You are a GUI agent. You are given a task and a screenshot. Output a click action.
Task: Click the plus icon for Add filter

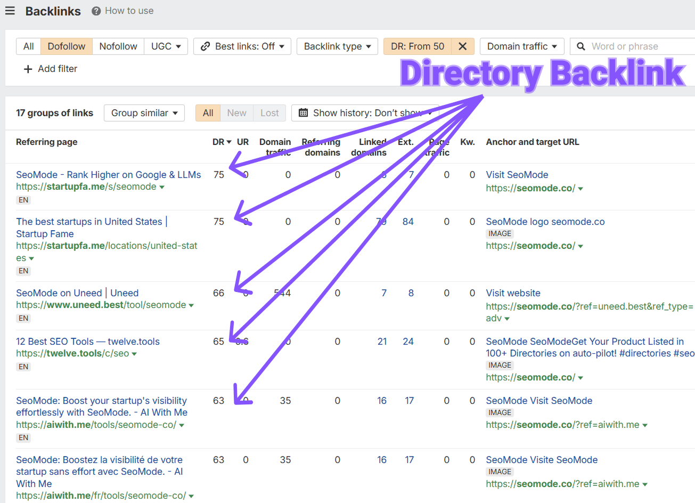[x=28, y=69]
